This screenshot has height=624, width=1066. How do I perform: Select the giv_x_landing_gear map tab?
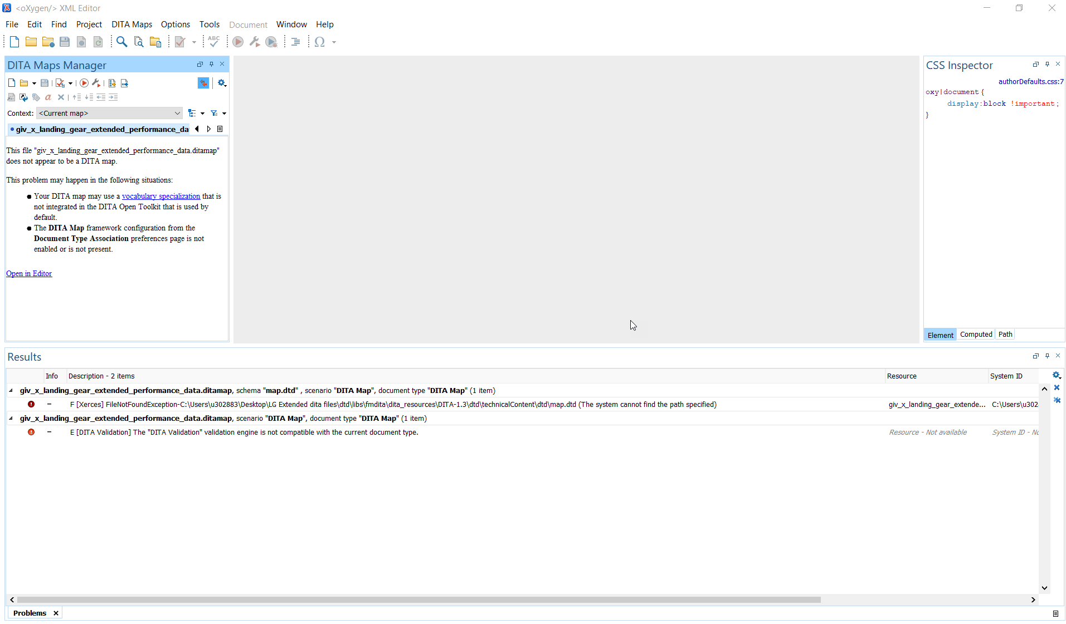[99, 129]
